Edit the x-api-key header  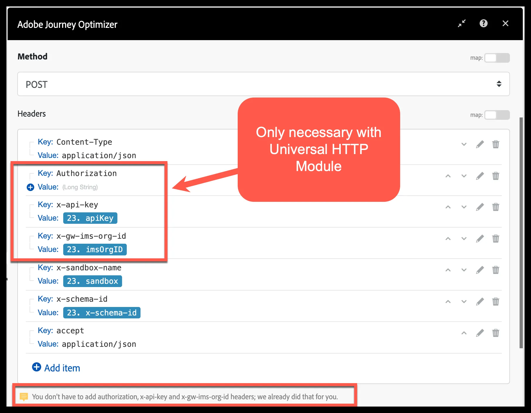click(x=480, y=207)
